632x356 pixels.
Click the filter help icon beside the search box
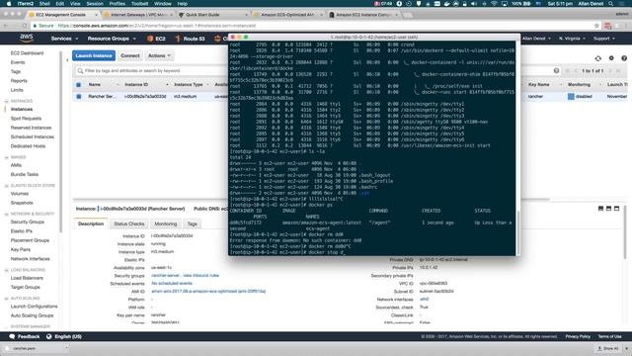pos(556,70)
